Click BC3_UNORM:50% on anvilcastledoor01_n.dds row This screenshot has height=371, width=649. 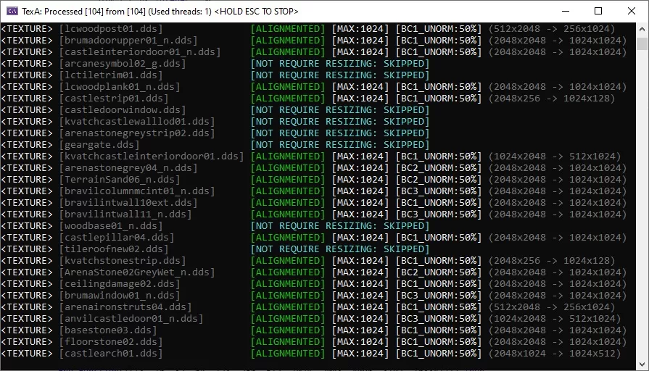point(439,319)
